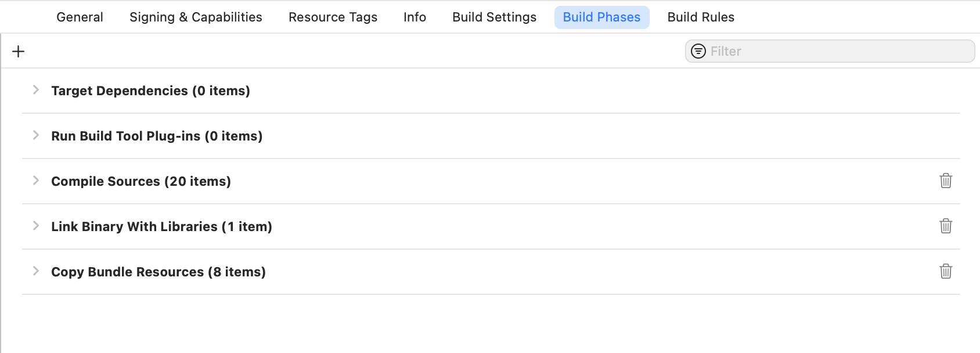Click trash icon for Link Binary With Libraries
The width and height of the screenshot is (980, 353).
point(946,226)
